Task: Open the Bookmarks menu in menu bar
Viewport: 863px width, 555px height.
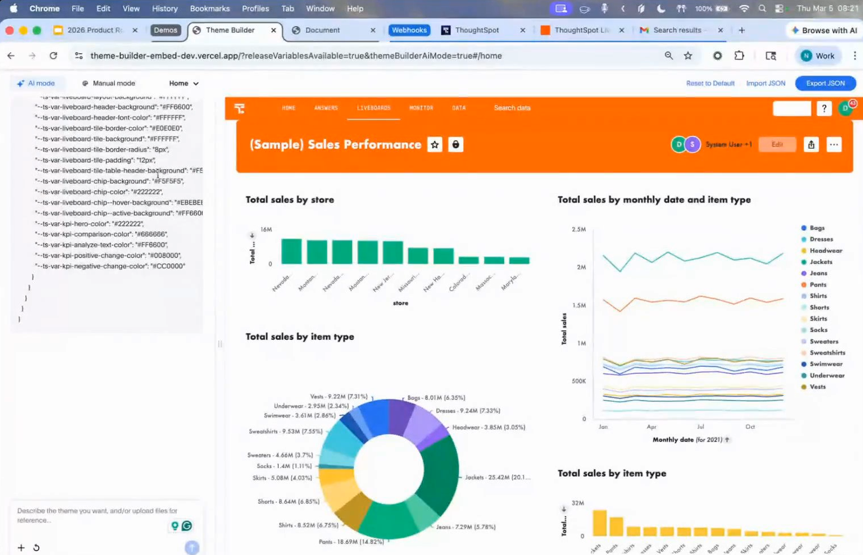Action: coord(210,9)
